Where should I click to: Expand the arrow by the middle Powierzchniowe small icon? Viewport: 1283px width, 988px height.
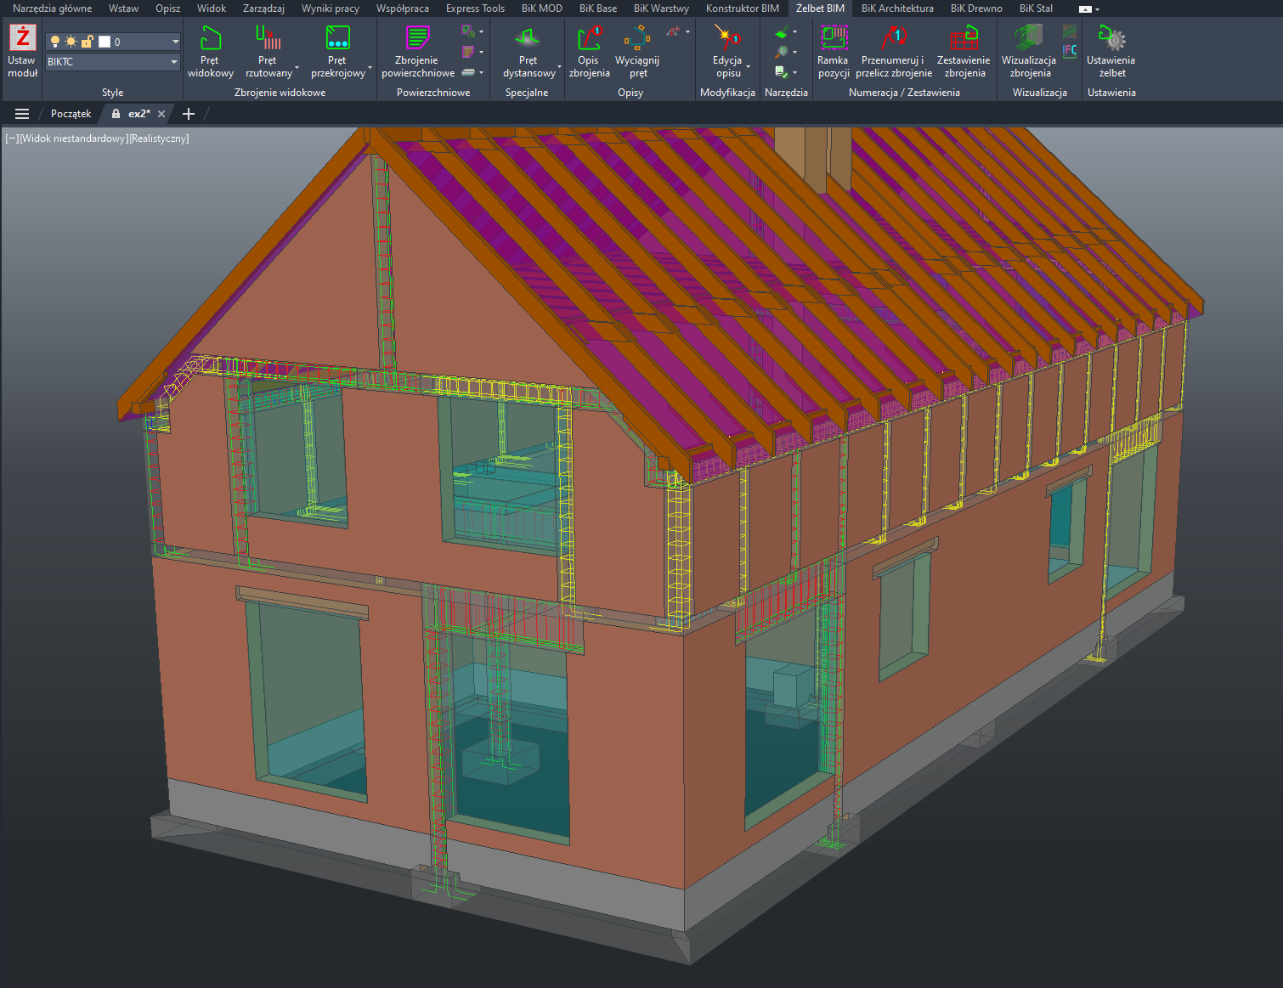(481, 52)
